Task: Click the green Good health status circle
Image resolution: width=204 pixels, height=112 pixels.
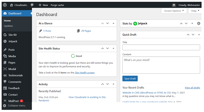Action: 73,56
